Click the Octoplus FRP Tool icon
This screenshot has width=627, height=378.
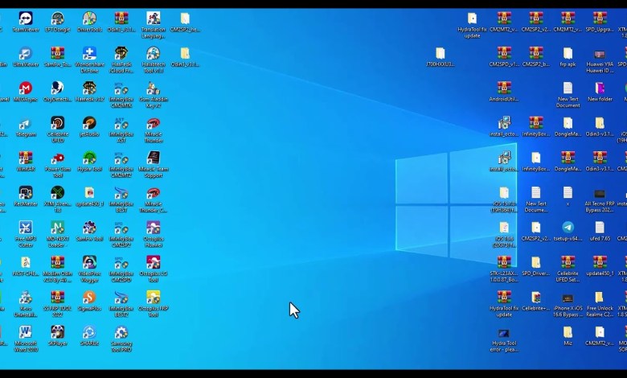click(153, 298)
